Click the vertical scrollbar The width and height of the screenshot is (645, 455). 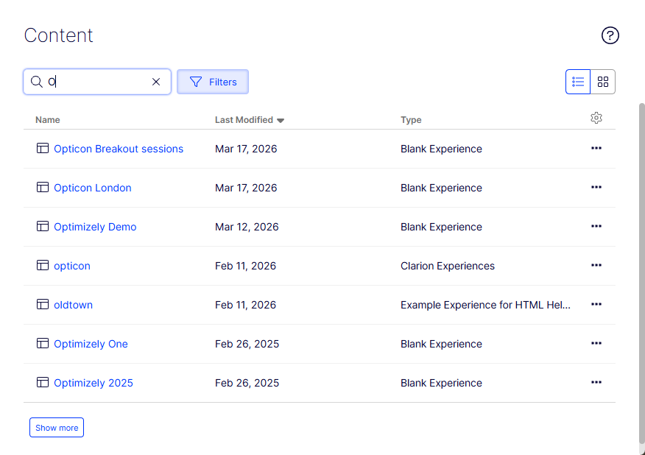(641, 272)
